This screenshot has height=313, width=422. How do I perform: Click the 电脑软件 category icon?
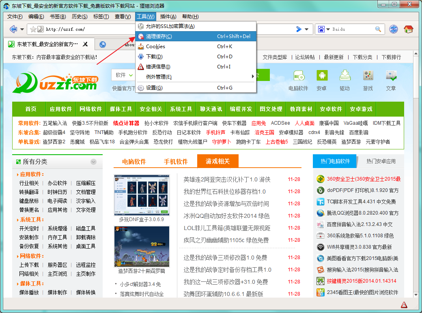299,76
